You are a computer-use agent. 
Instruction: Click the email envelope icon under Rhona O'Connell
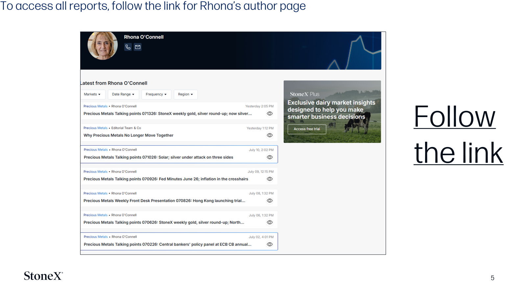138,47
